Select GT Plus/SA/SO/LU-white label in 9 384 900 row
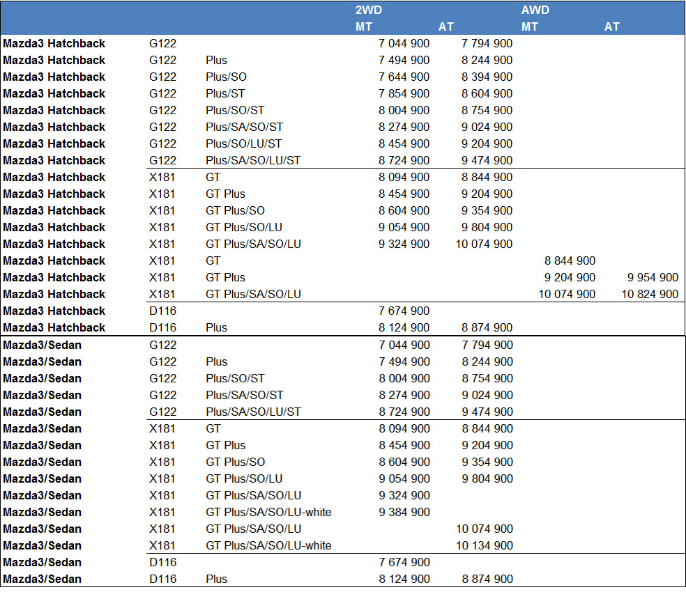 [268, 513]
